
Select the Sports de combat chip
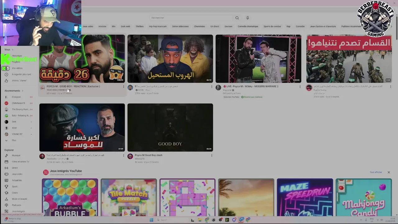pos(272,26)
